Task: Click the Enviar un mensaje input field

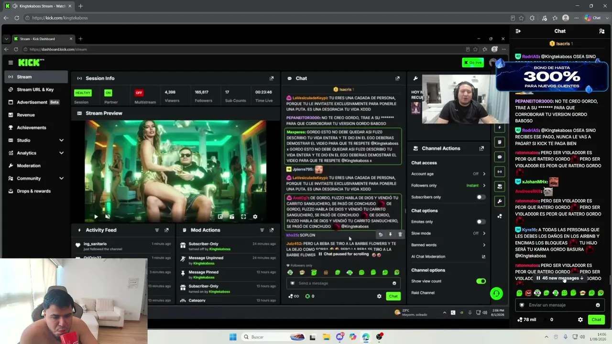Action: pos(559,305)
